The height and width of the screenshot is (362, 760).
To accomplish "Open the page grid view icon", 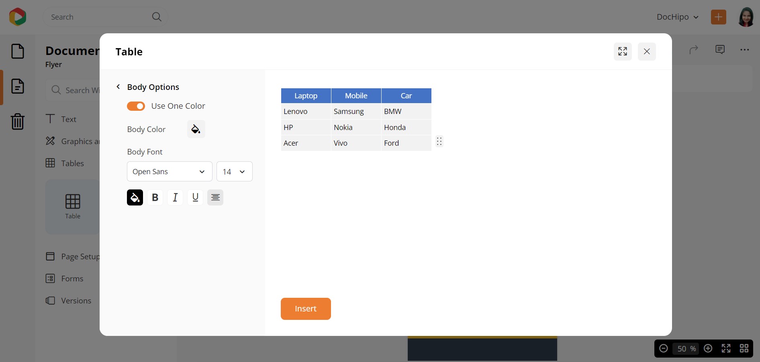I will [744, 348].
